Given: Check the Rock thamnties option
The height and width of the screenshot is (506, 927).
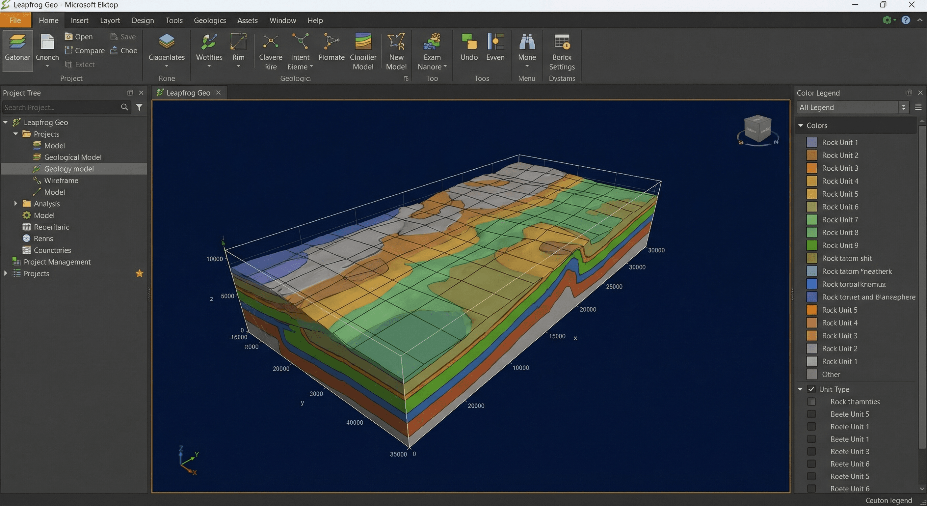Looking at the screenshot, I should tap(811, 401).
